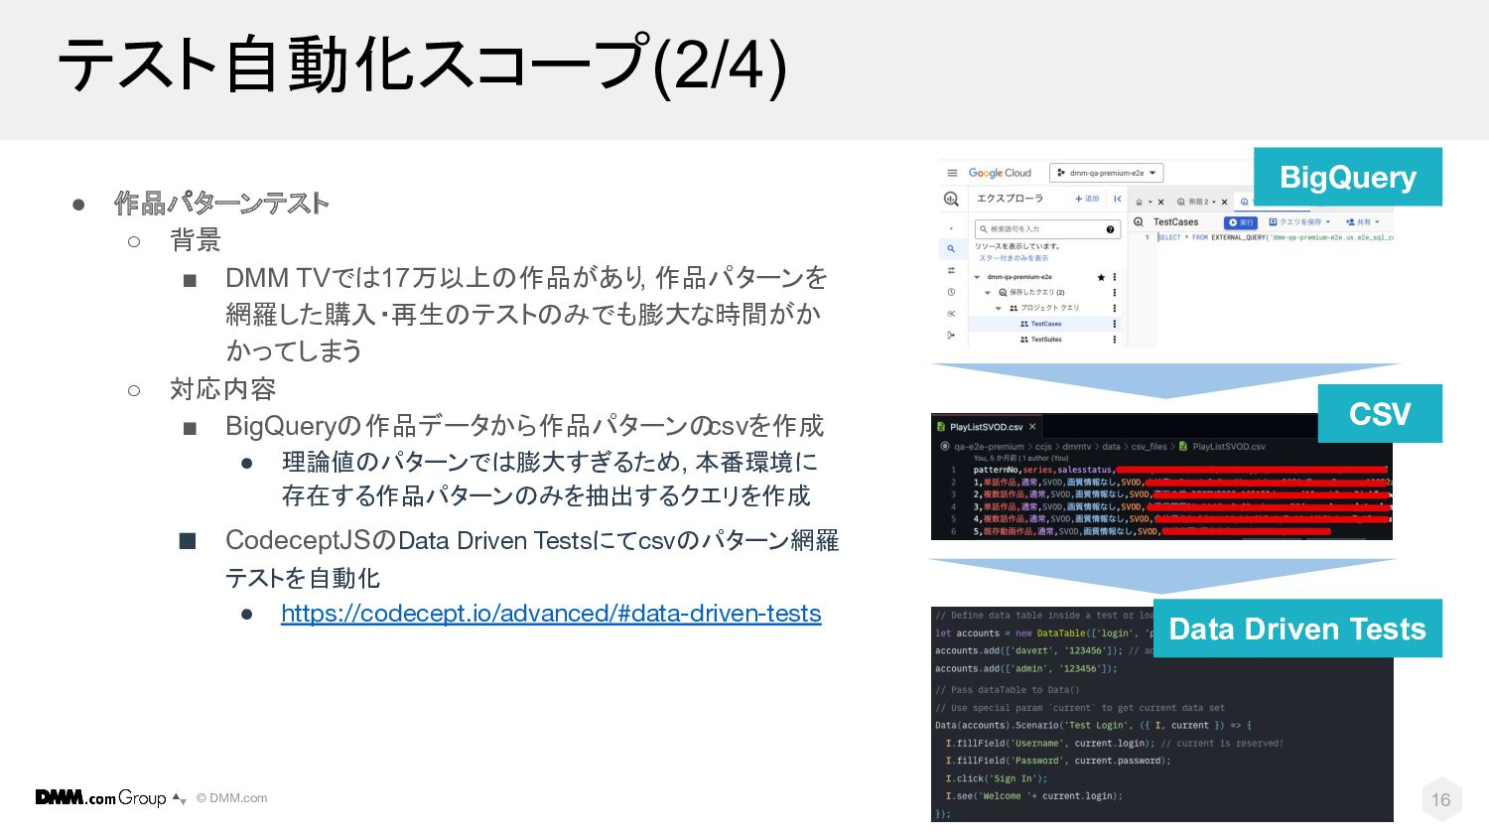Click the patternNo,series,salesstatus header line
The height and width of the screenshot is (838, 1489).
coord(1043,470)
